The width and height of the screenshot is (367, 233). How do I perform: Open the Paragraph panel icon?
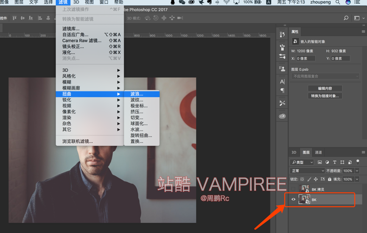(x=282, y=90)
